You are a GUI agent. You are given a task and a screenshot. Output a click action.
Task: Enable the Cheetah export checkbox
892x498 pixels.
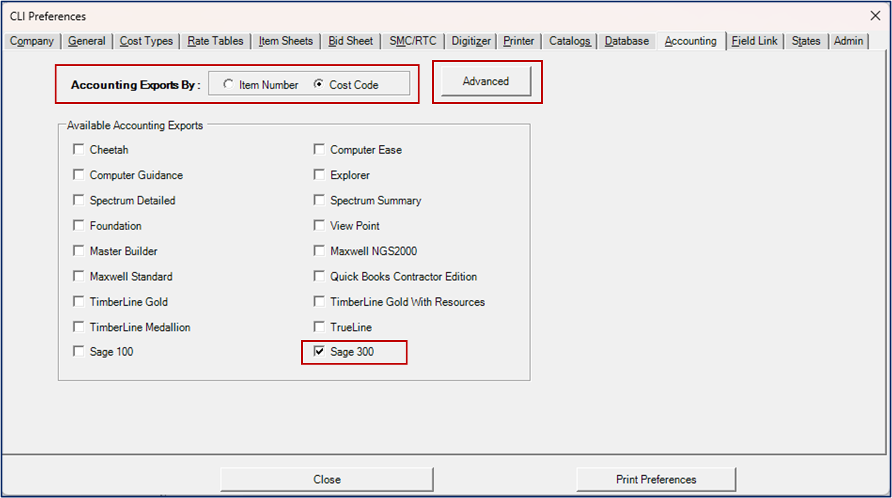pyautogui.click(x=78, y=149)
